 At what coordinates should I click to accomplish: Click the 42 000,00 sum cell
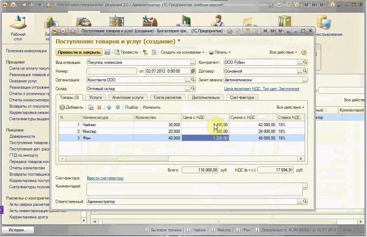[253, 125]
